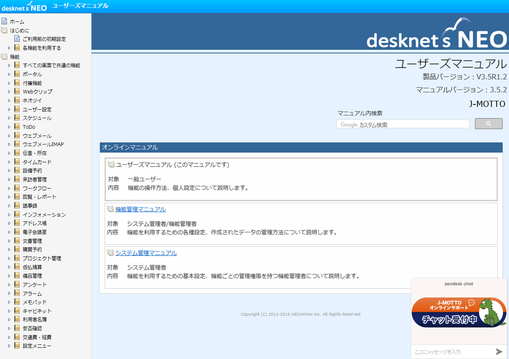Image resolution: width=509 pixels, height=359 pixels.
Task: Click the book icon next to アンケート
Action: point(17,284)
